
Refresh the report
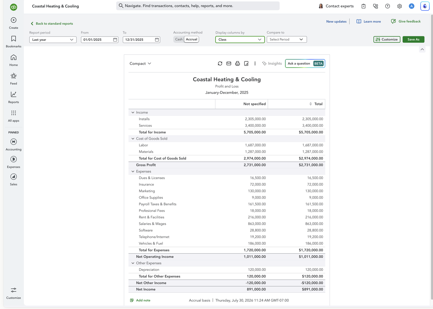point(220,63)
